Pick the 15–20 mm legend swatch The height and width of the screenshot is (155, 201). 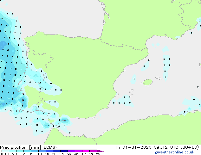click(x=49, y=151)
